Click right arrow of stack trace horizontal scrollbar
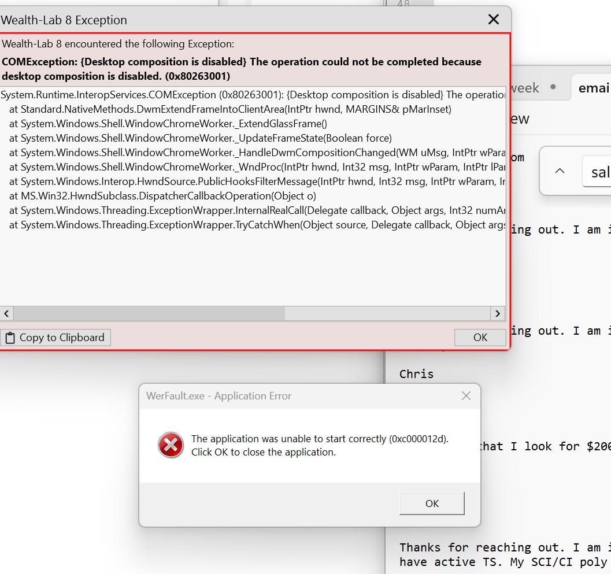Screen dimensions: 611x574 pyautogui.click(x=497, y=313)
